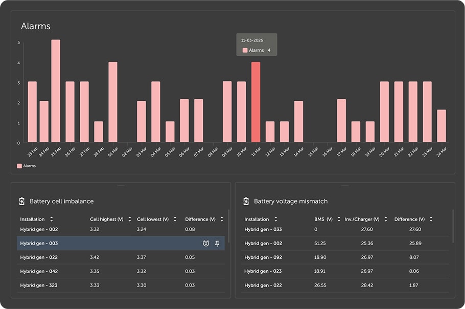Sort imbalance table by Difference (V)
The width and height of the screenshot is (465, 309).
pos(222,219)
